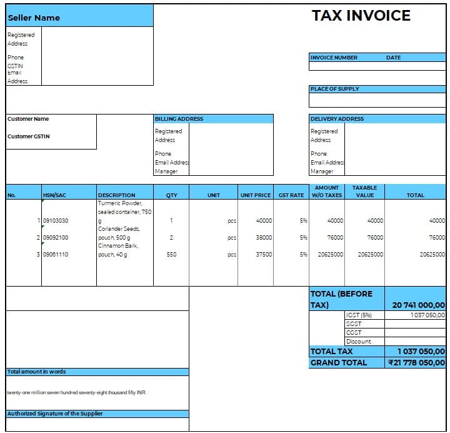Viewport: 450px width, 433px height.
Task: Click the GRAND TOTAL label
Action: 339,362
